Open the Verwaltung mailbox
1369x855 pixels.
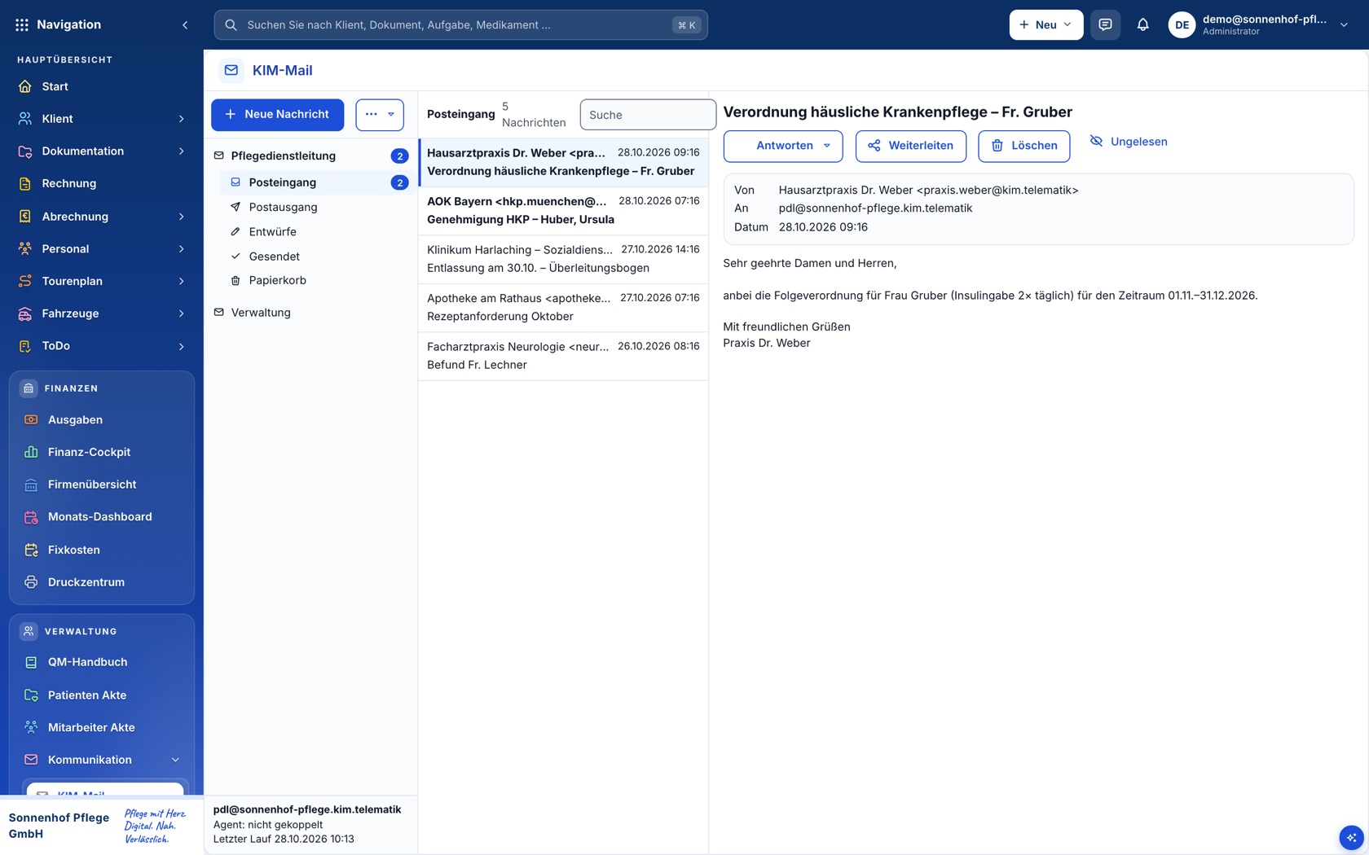point(310,313)
